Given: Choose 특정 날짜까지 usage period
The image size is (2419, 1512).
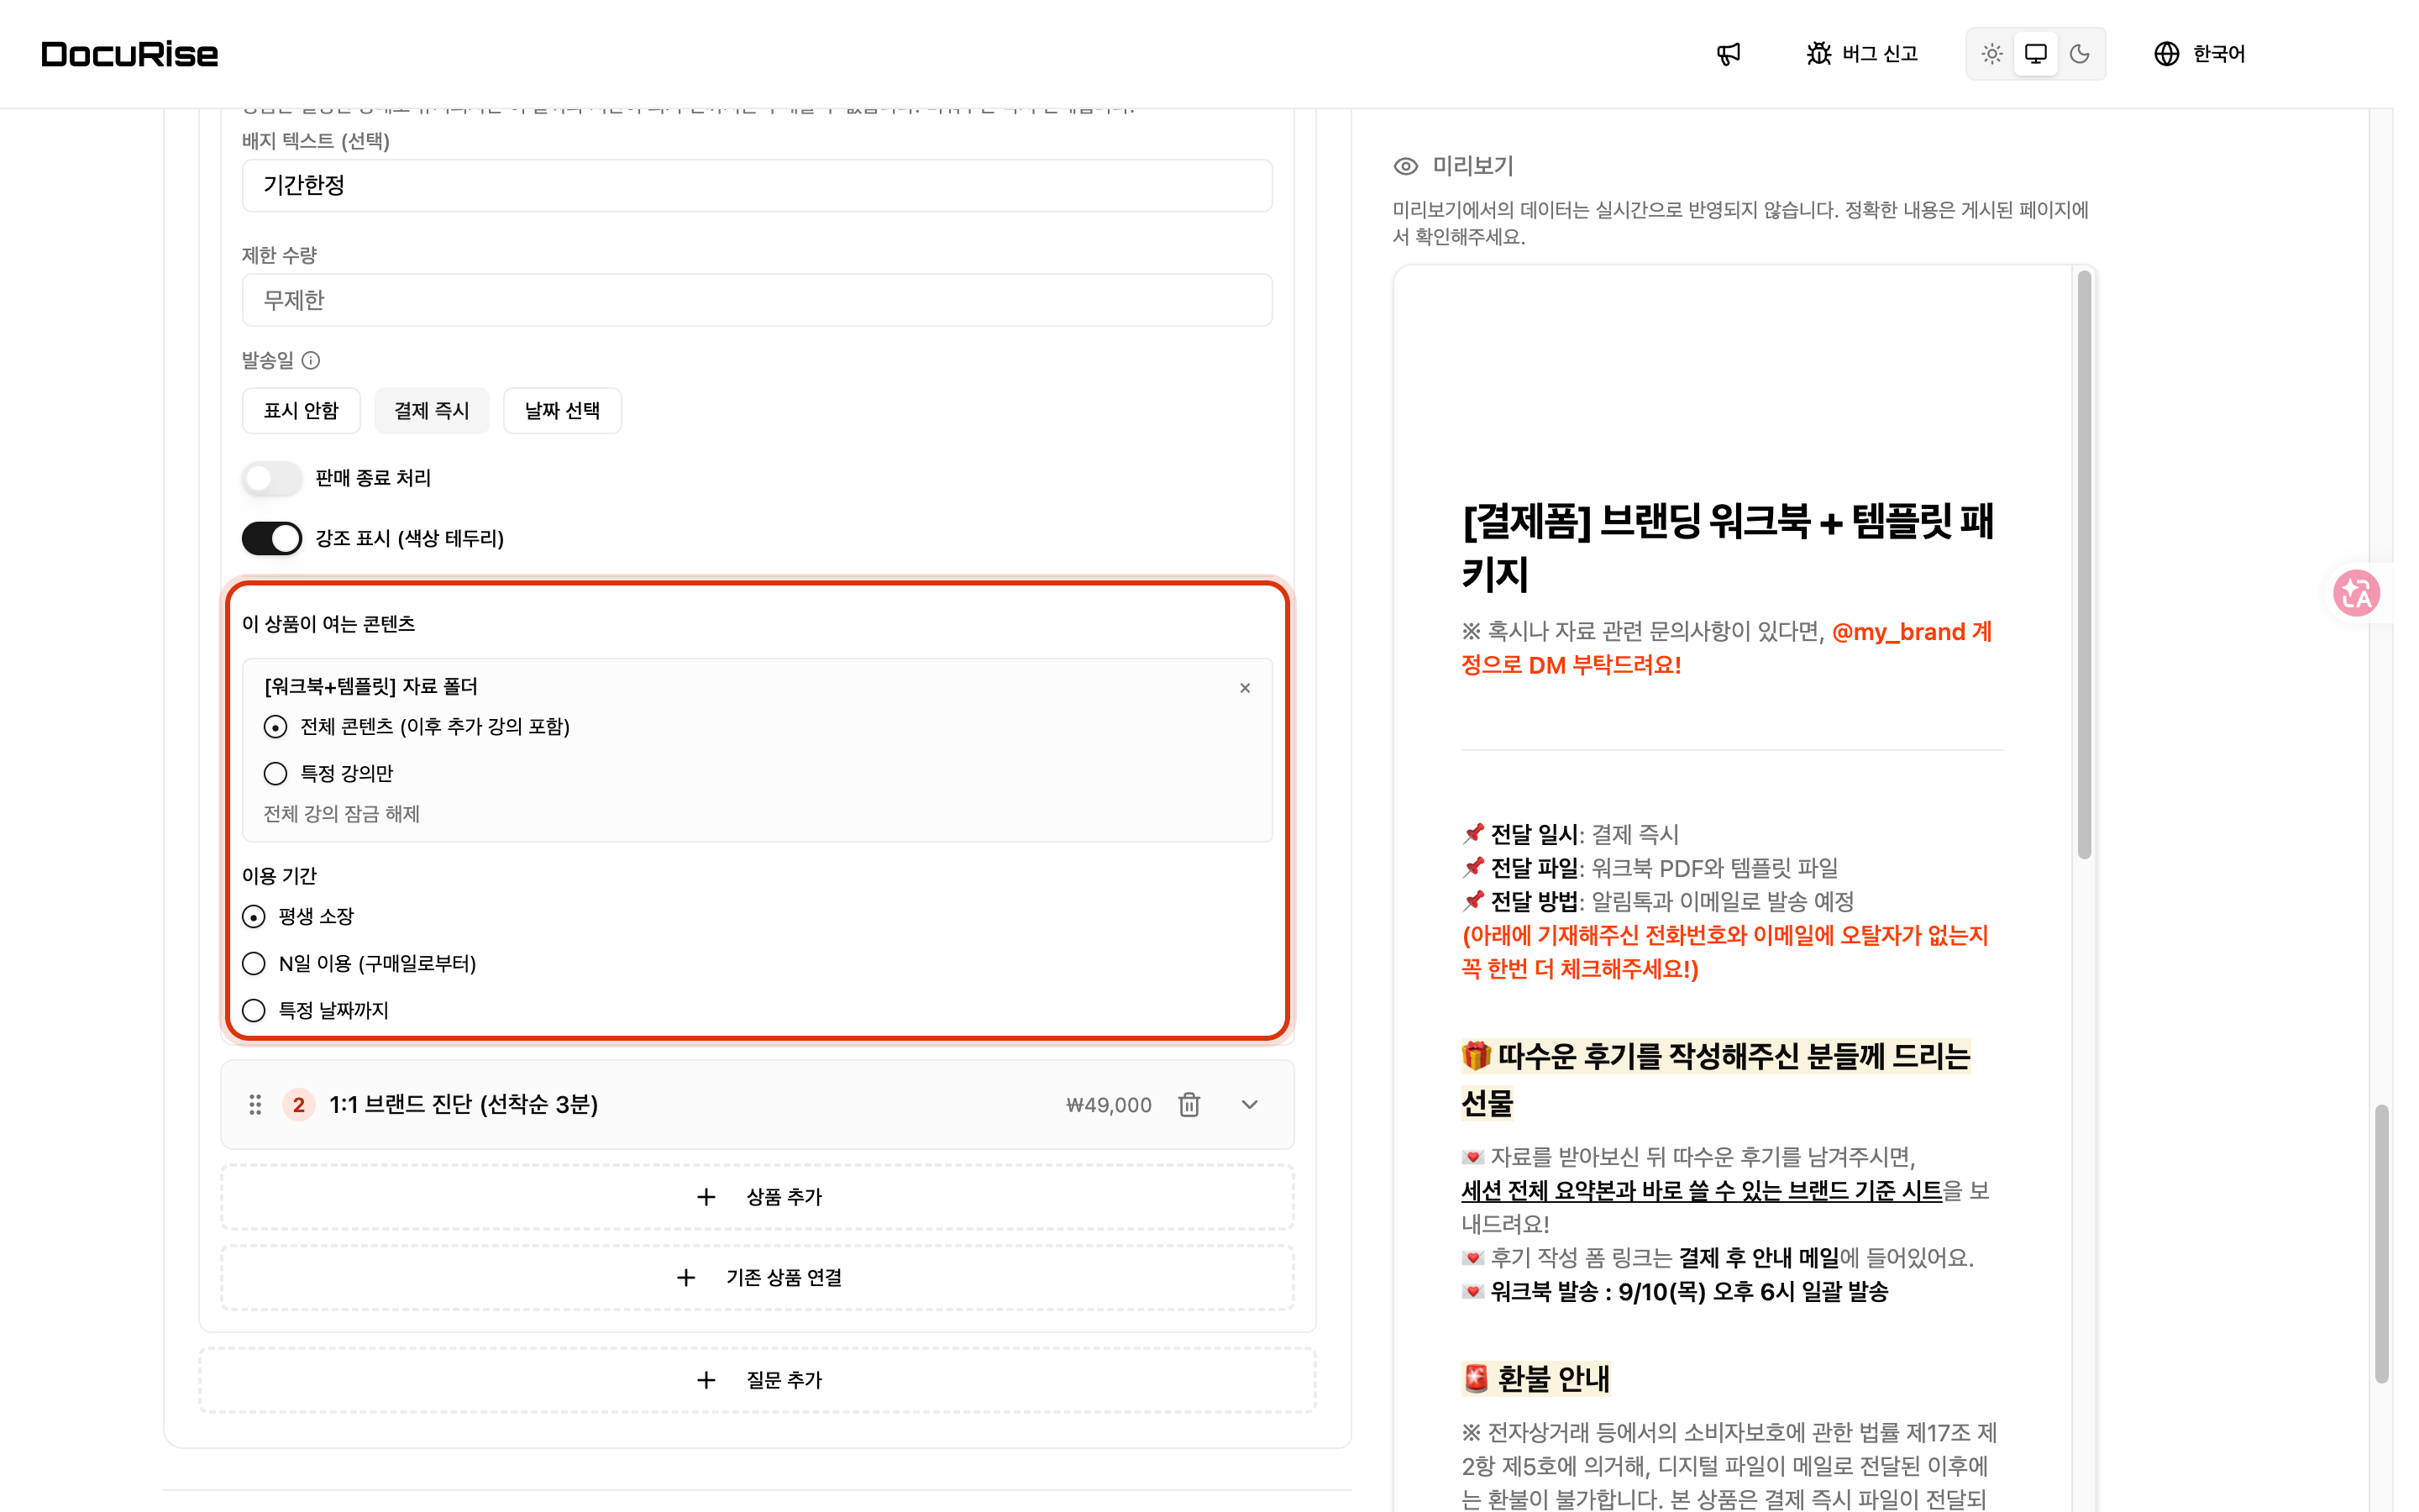Looking at the screenshot, I should (254, 1011).
